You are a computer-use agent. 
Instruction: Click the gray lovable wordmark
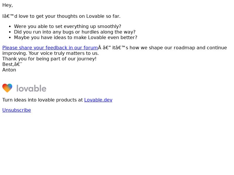[x=31, y=88]
